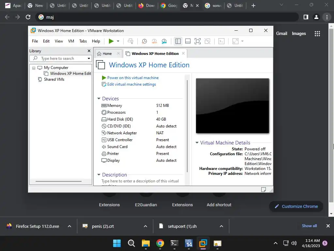334x251 pixels.
Task: Click the green Power On toolbar button
Action: [111, 41]
